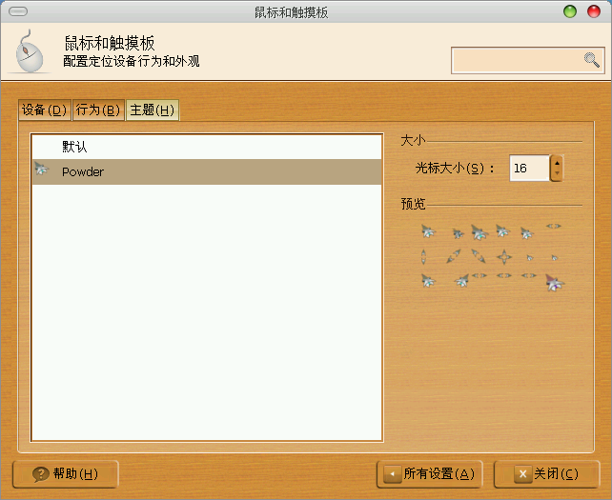Viewport: 612px width, 500px height.
Task: Switch to the 行为(B) tab
Action: (98, 110)
